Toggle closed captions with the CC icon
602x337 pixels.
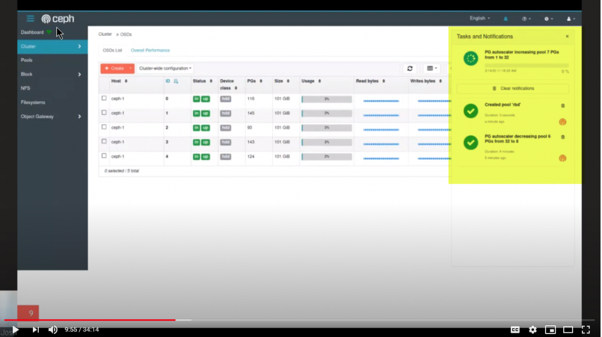tap(514, 329)
